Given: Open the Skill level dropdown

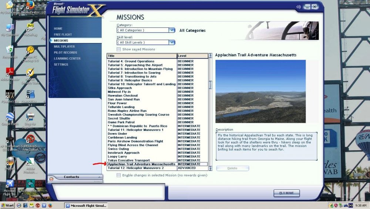Looking at the screenshot, I should tap(172, 43).
